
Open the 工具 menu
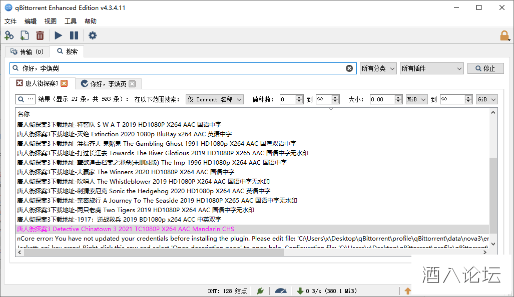click(x=71, y=21)
